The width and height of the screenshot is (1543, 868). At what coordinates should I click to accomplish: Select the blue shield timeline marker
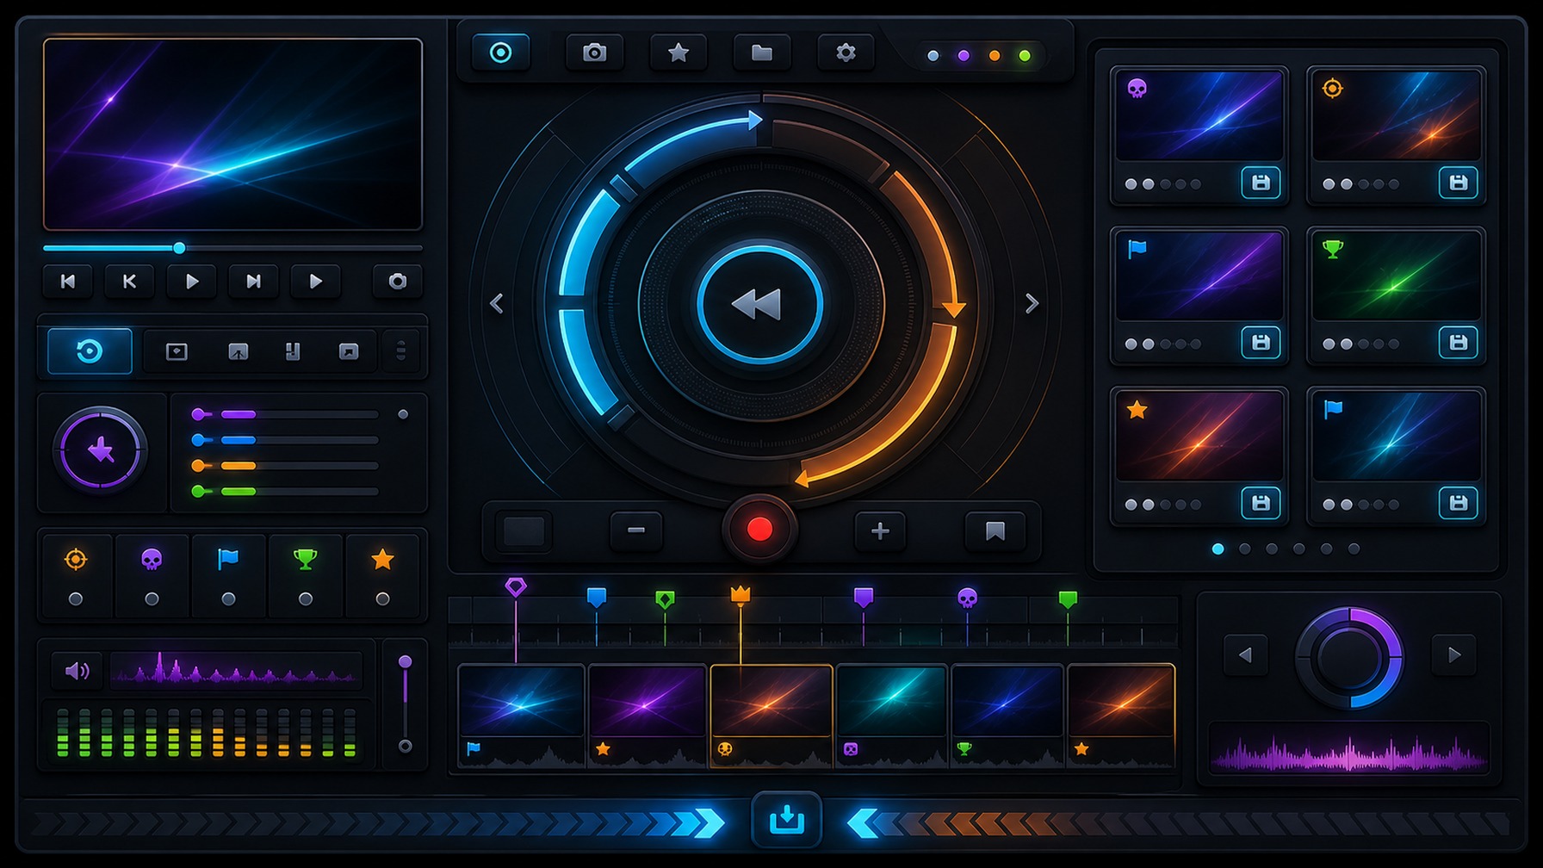(x=597, y=597)
